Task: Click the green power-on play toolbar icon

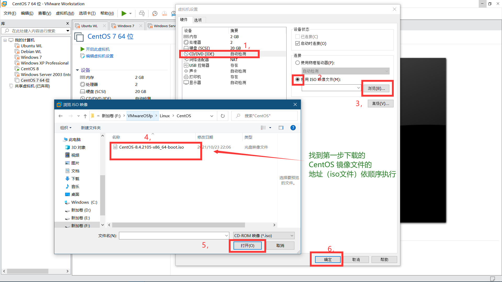Action: tap(124, 13)
